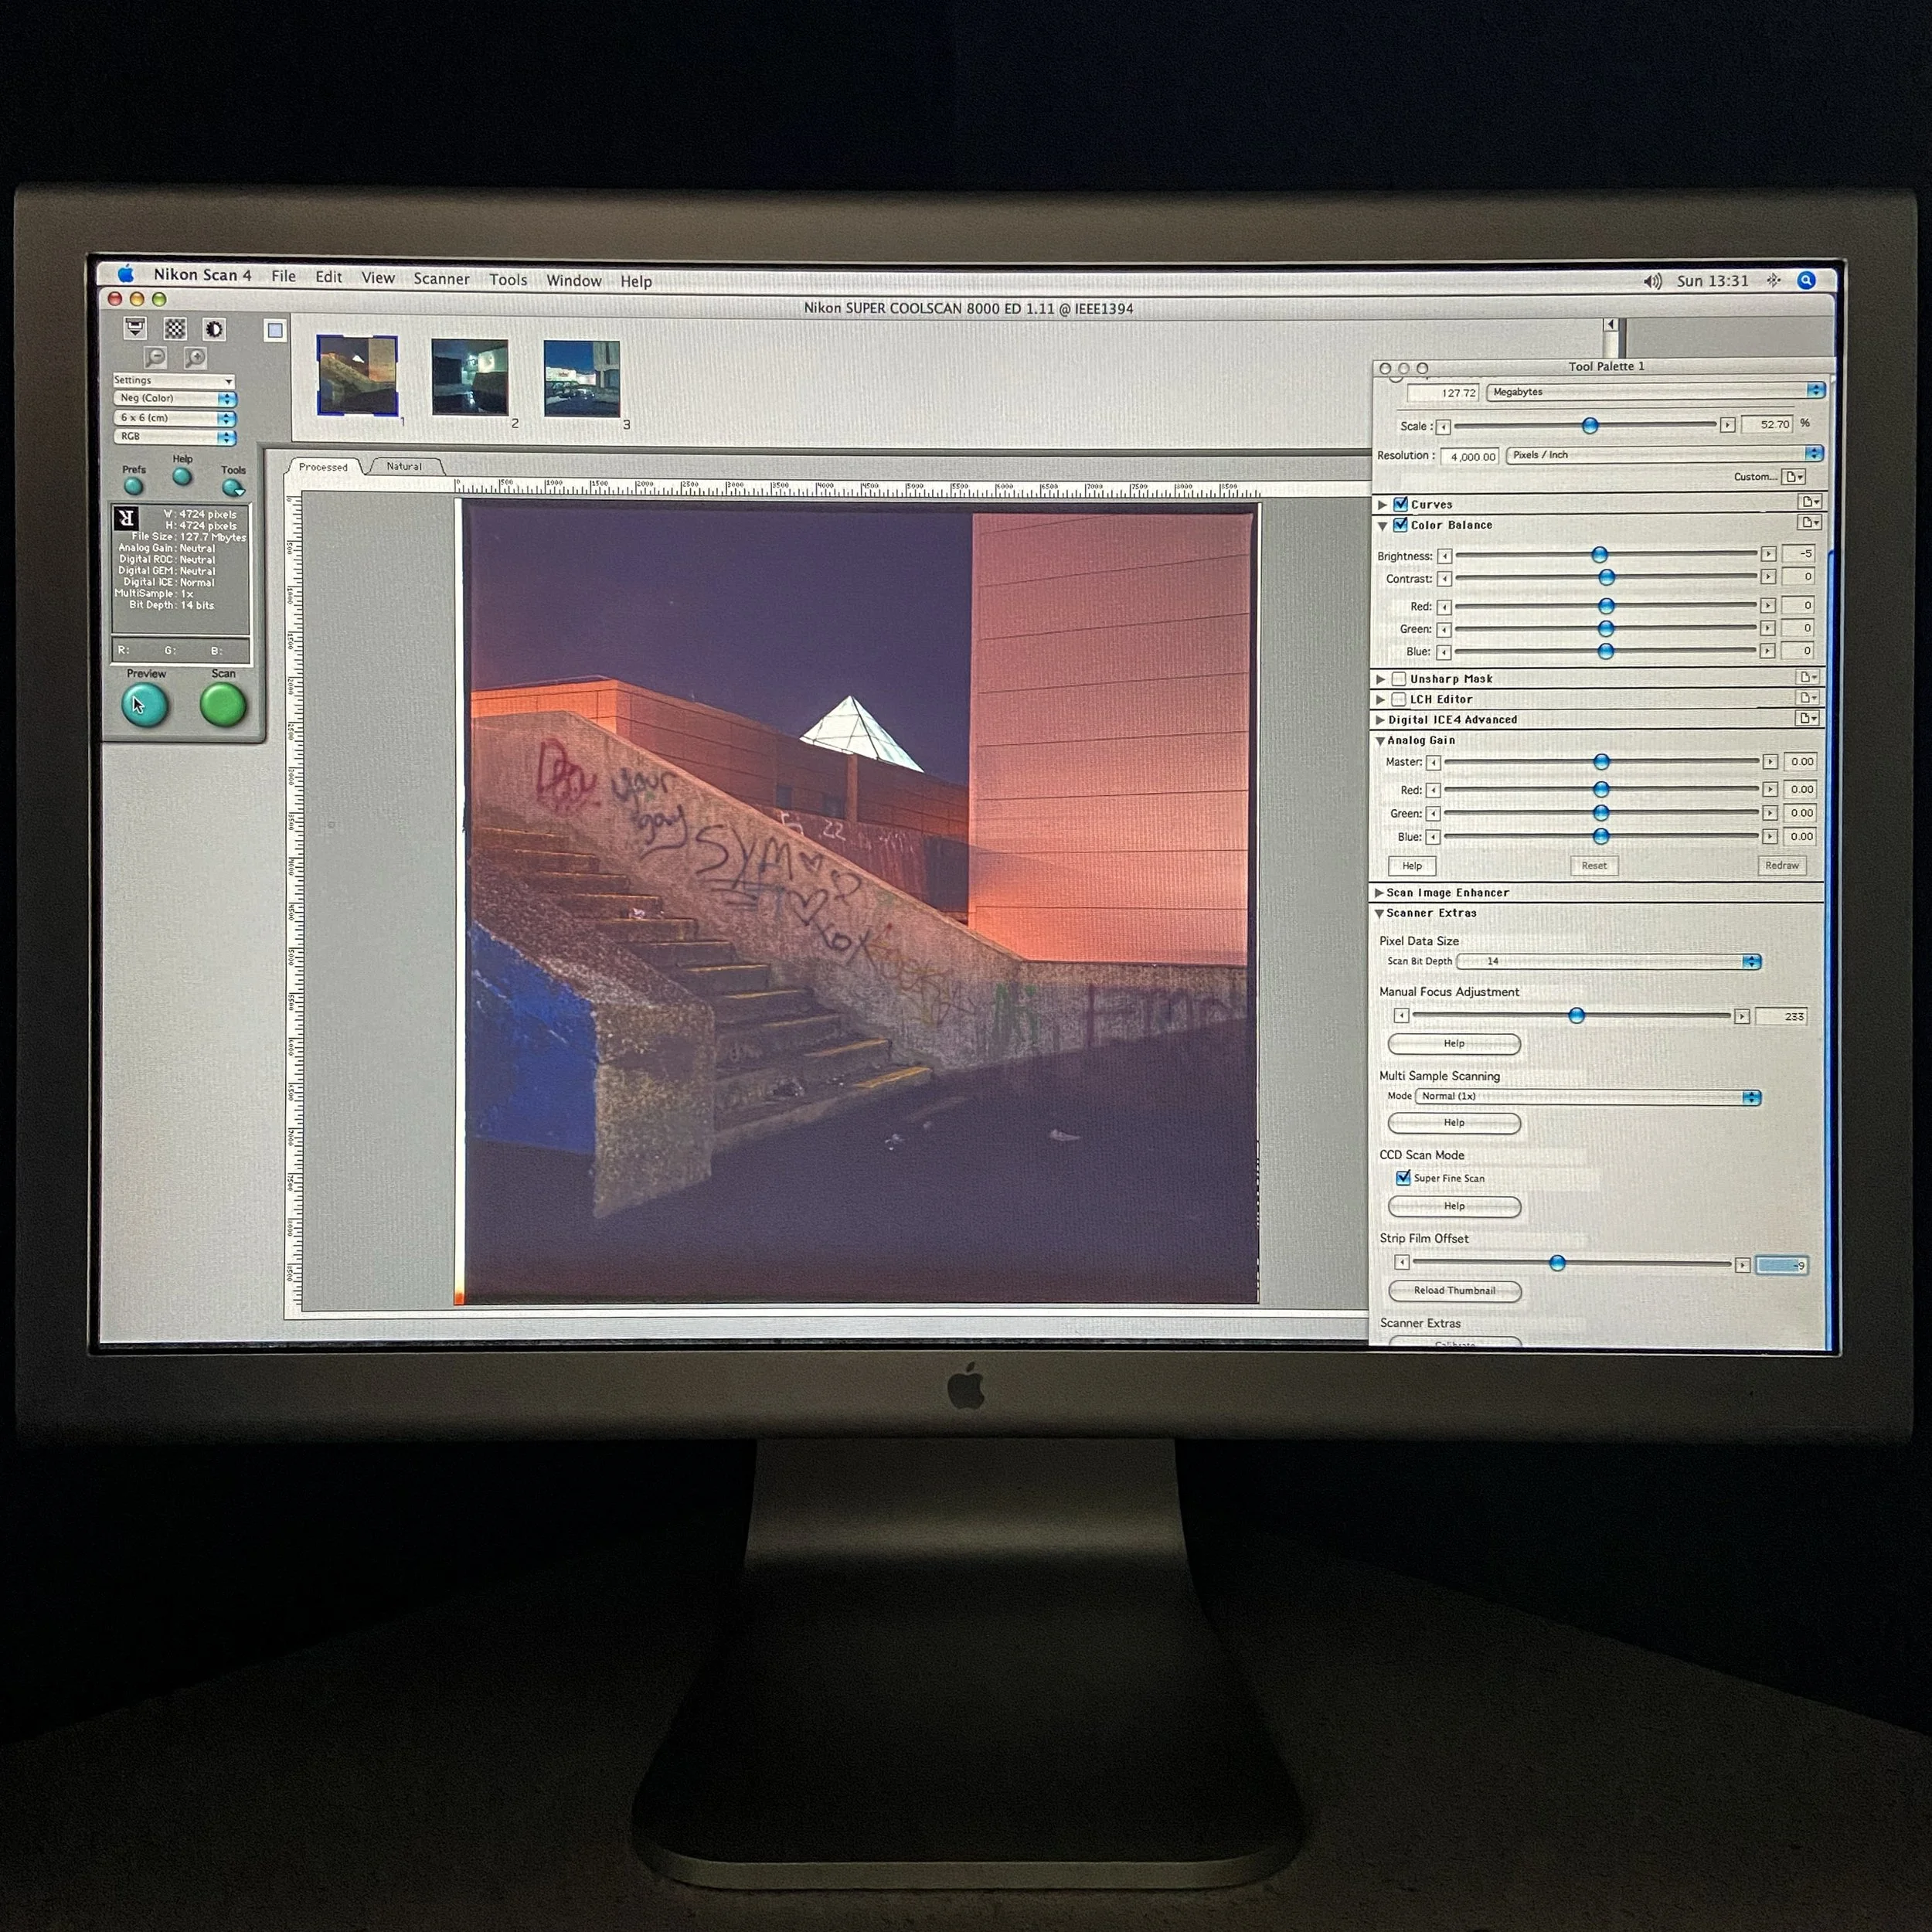Click the teal Preview button
Viewport: 1932px width, 1932px height.
click(145, 706)
